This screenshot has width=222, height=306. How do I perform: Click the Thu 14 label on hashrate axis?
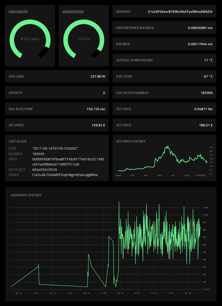point(120,293)
